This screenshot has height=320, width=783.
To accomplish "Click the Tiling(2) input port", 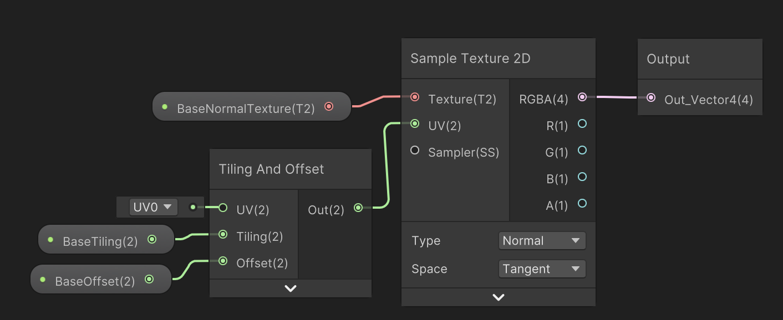I will 223,235.
